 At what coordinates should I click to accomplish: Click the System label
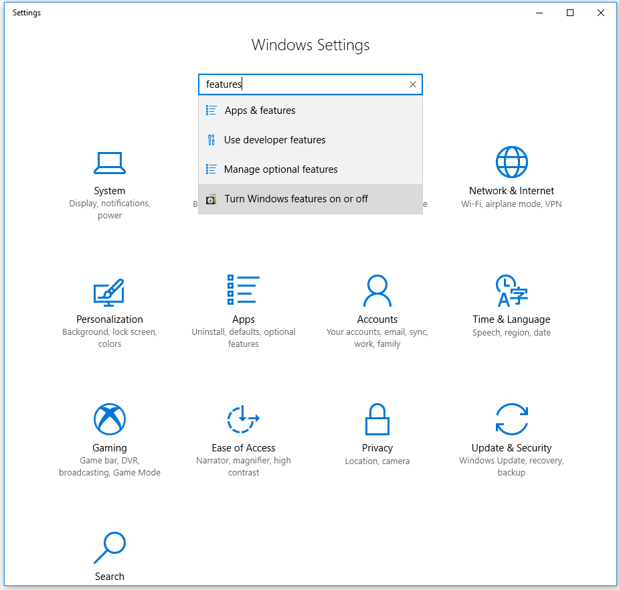tap(110, 191)
